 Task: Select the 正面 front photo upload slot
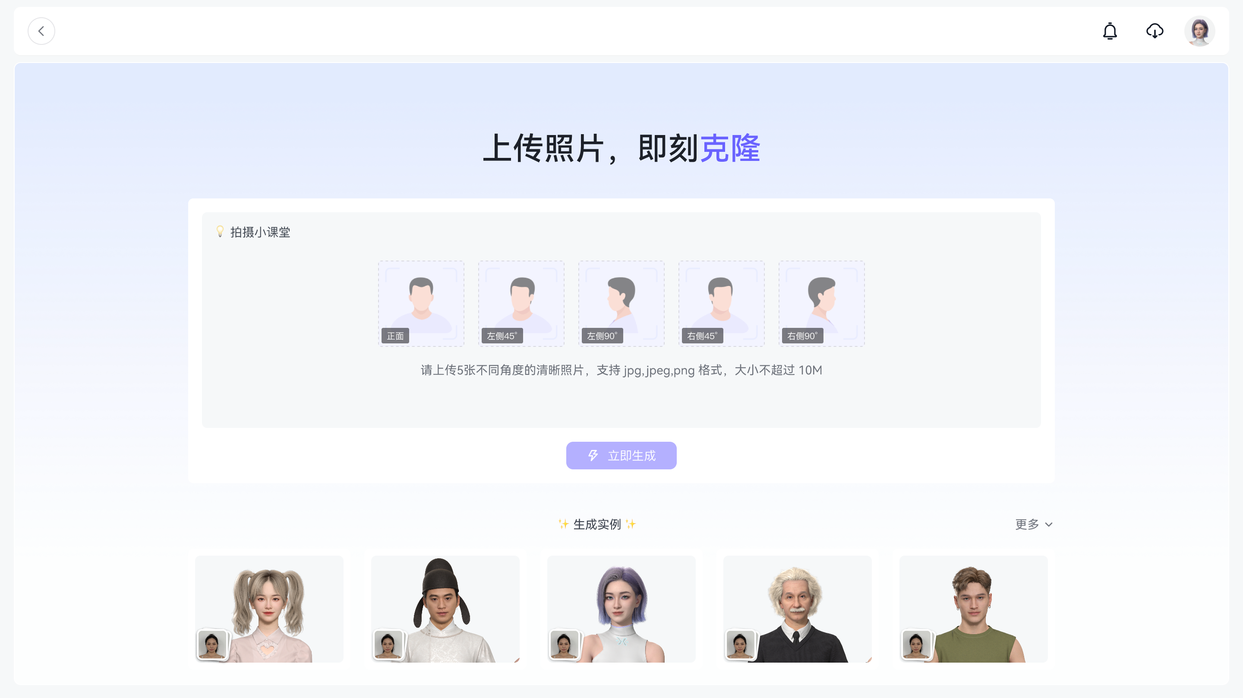point(421,303)
